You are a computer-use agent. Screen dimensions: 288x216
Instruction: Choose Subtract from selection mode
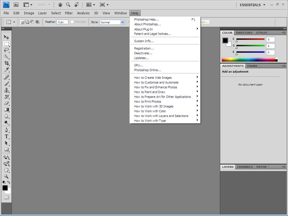pos(32,22)
